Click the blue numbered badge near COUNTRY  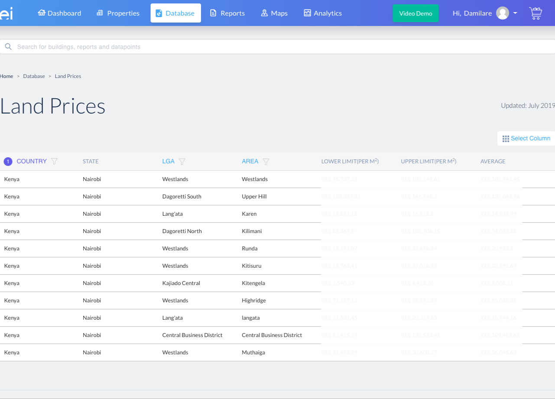[x=8, y=161]
